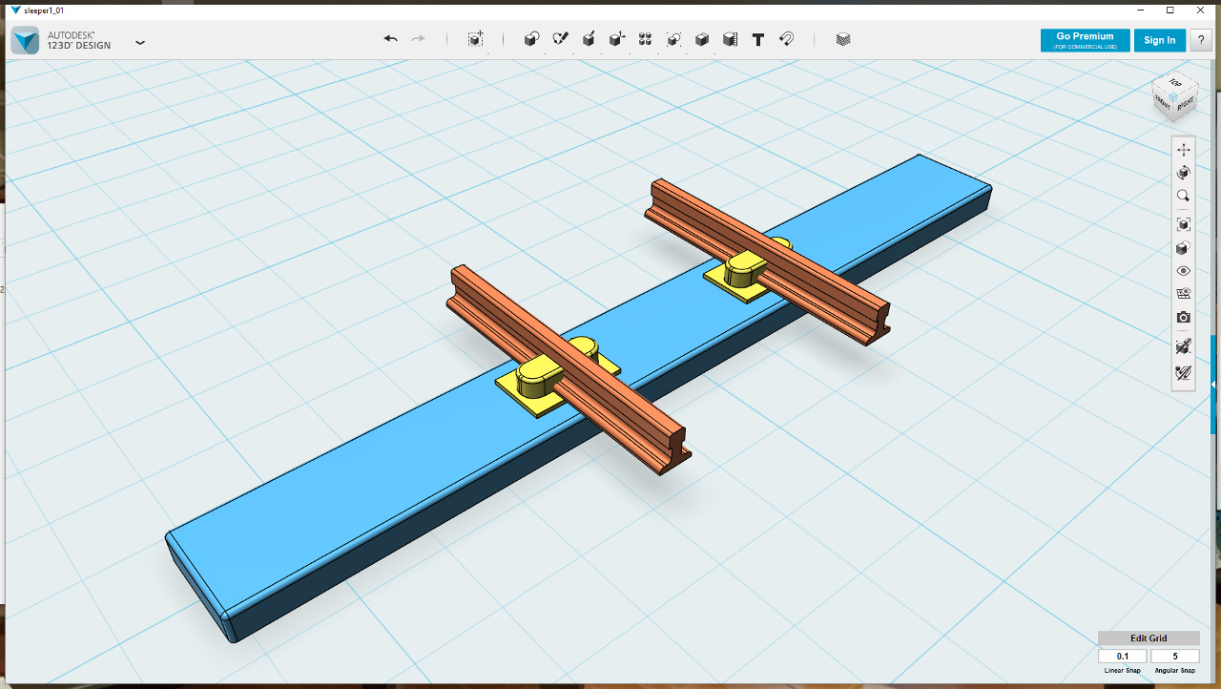The image size is (1221, 689).
Task: Select the Pan navigation tool
Action: point(1184,150)
